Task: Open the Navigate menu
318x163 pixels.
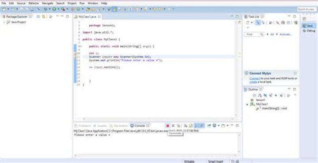Action: pyautogui.click(x=47, y=3)
